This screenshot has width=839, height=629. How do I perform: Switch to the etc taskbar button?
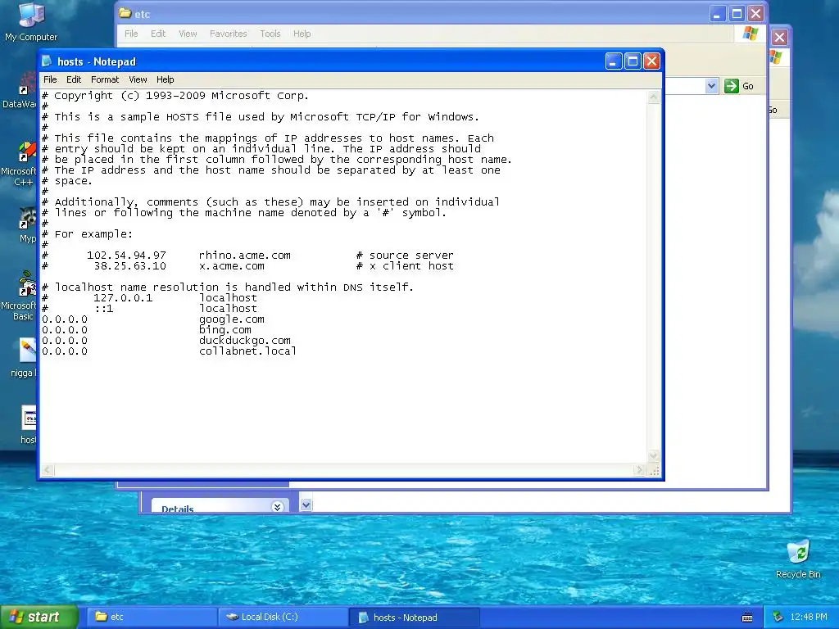point(151,618)
